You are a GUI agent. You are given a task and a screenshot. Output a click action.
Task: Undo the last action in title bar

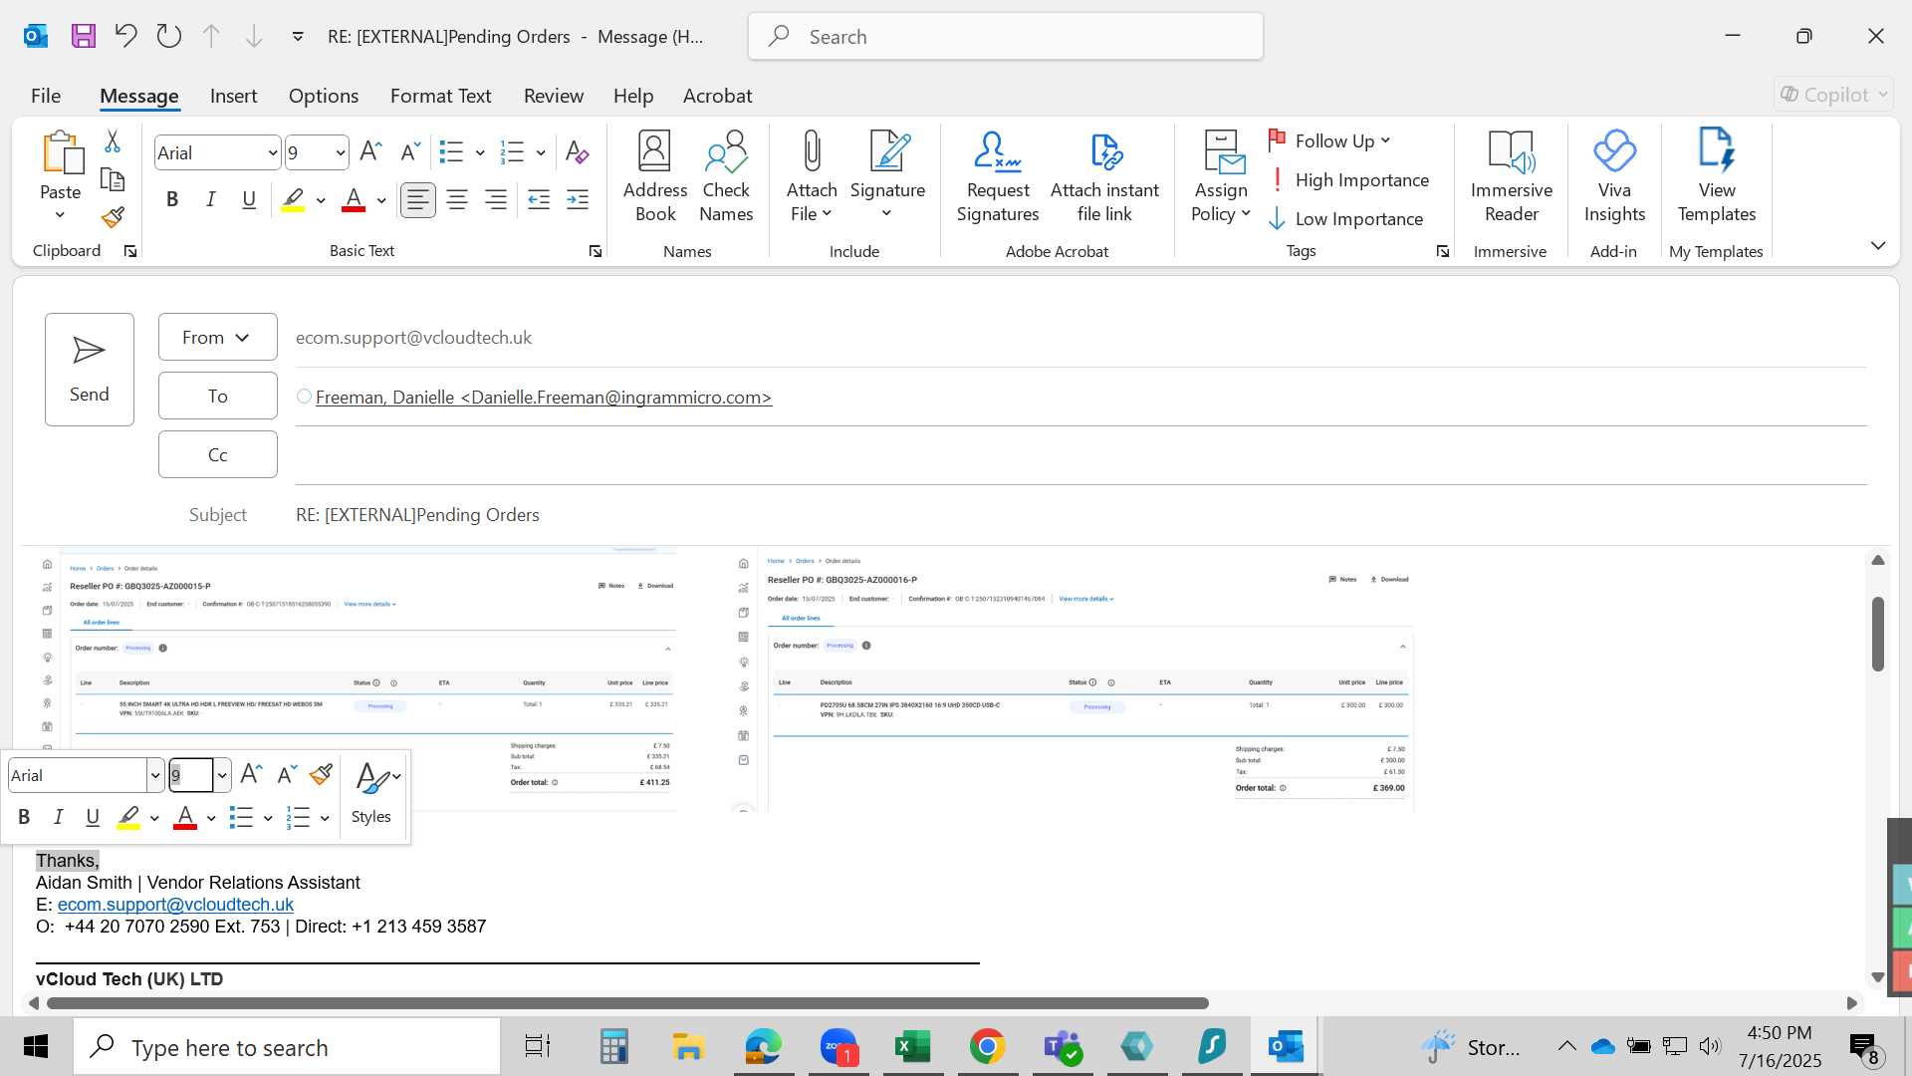click(125, 37)
